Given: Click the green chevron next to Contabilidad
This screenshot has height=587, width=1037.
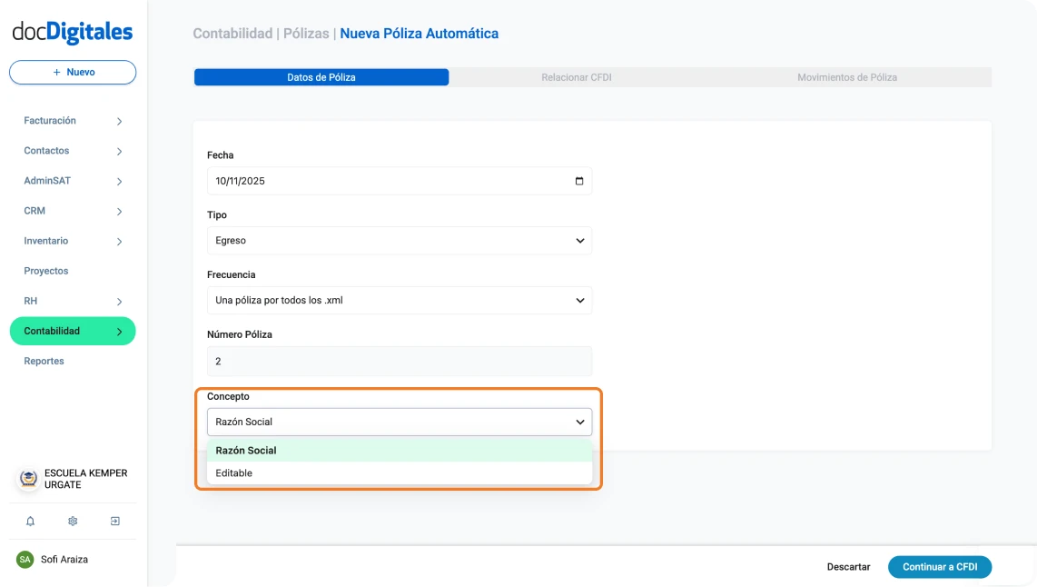Looking at the screenshot, I should [119, 331].
